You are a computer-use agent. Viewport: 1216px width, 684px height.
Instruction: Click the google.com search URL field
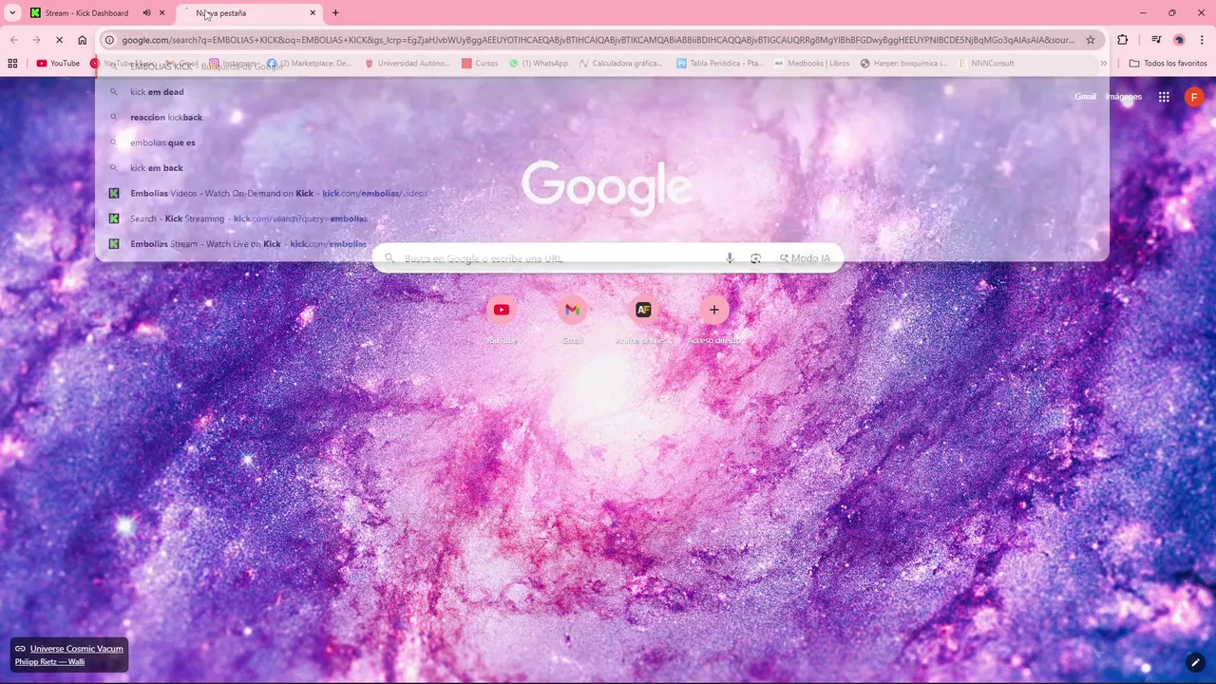pyautogui.click(x=598, y=40)
